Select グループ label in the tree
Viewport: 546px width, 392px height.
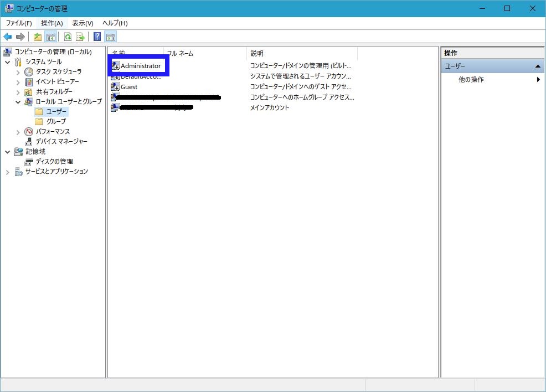[x=56, y=121]
